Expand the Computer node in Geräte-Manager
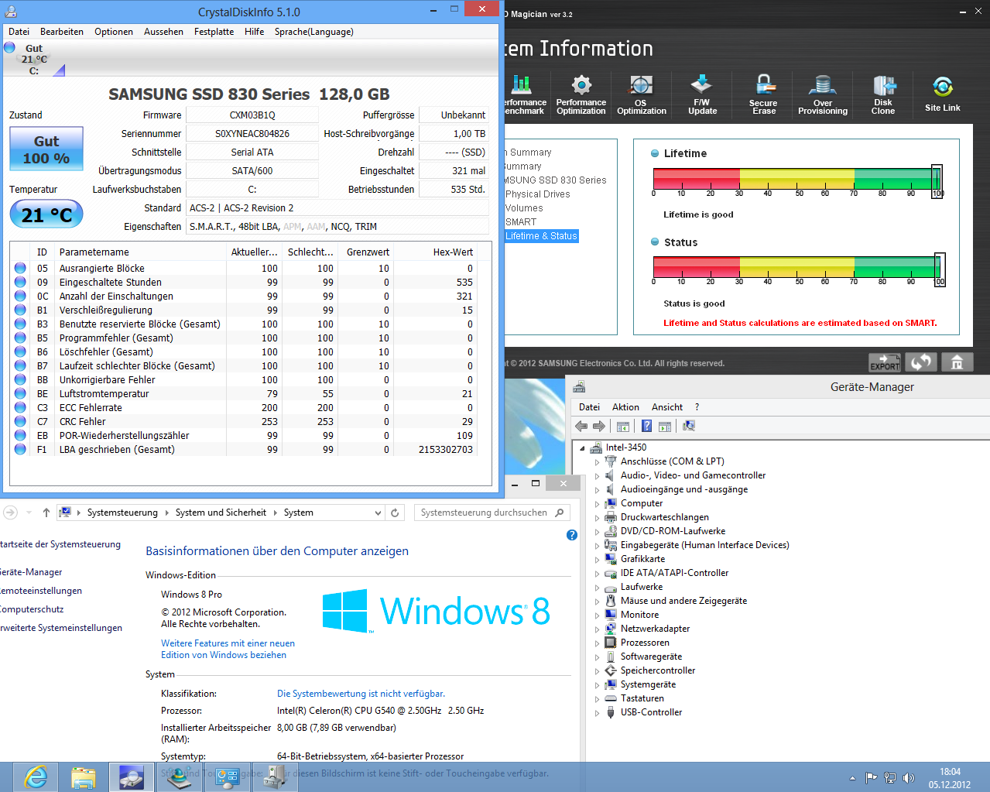Screen dimensions: 990x792 tap(597, 504)
